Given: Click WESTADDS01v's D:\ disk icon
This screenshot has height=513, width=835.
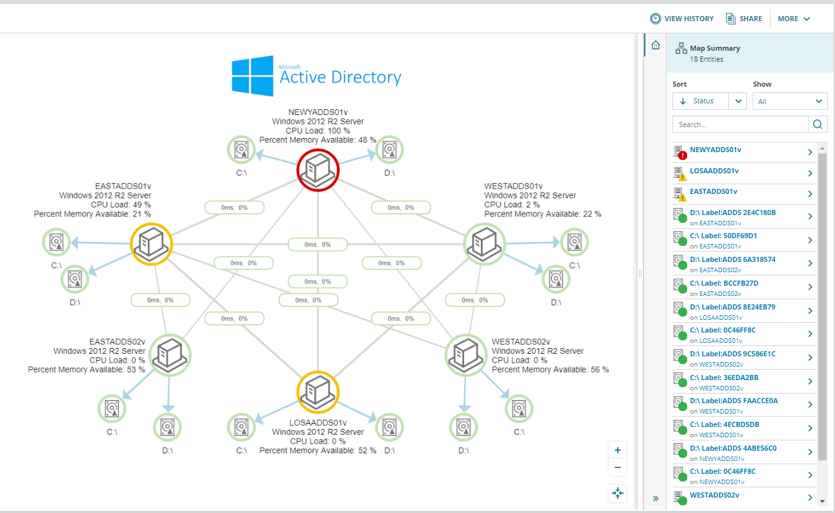Looking at the screenshot, I should pyautogui.click(x=556, y=279).
